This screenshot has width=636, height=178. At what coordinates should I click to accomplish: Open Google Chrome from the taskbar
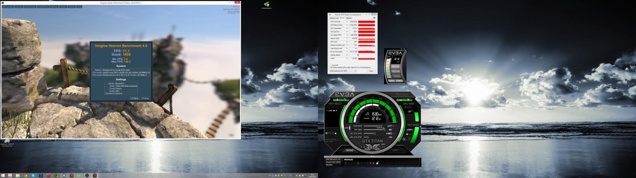pyautogui.click(x=25, y=175)
